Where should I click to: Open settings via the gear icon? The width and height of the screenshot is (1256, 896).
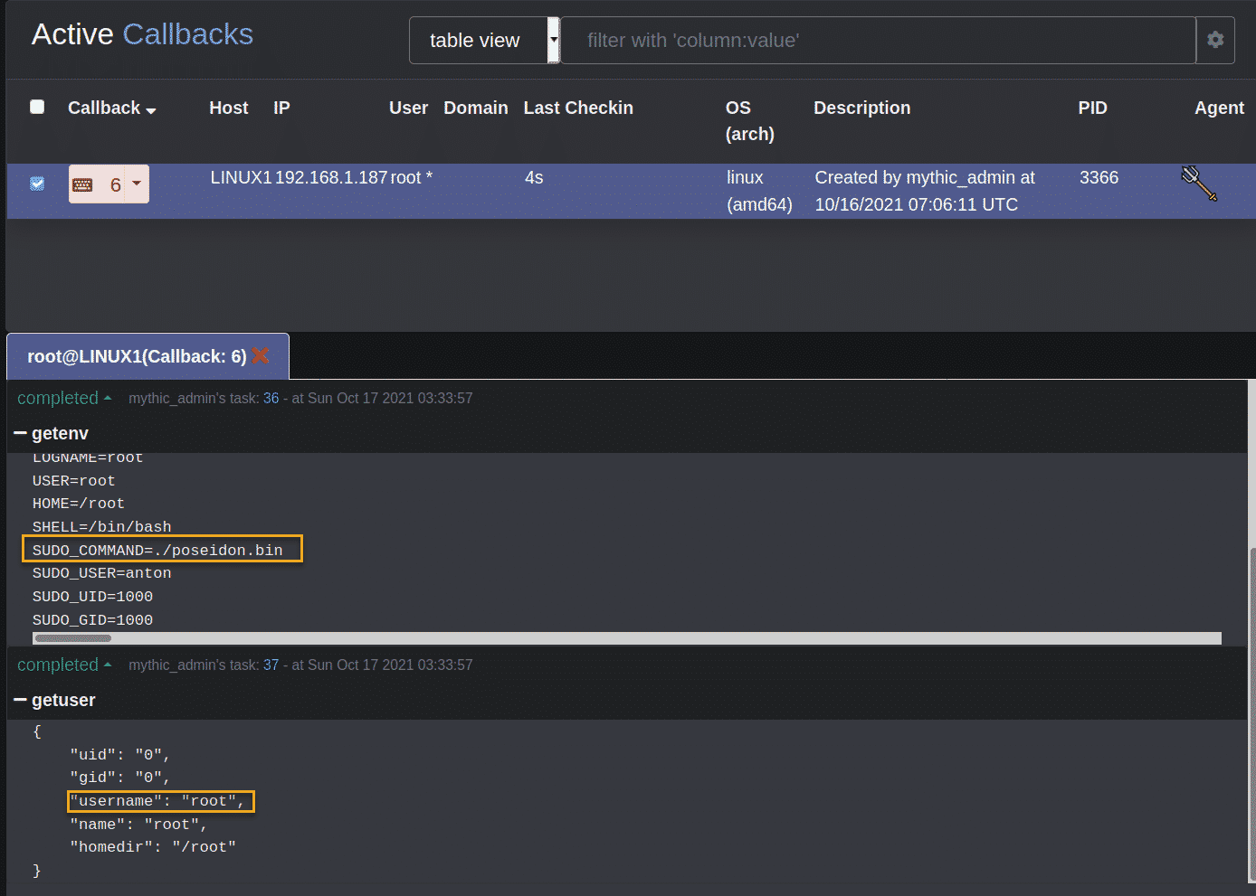[x=1215, y=40]
